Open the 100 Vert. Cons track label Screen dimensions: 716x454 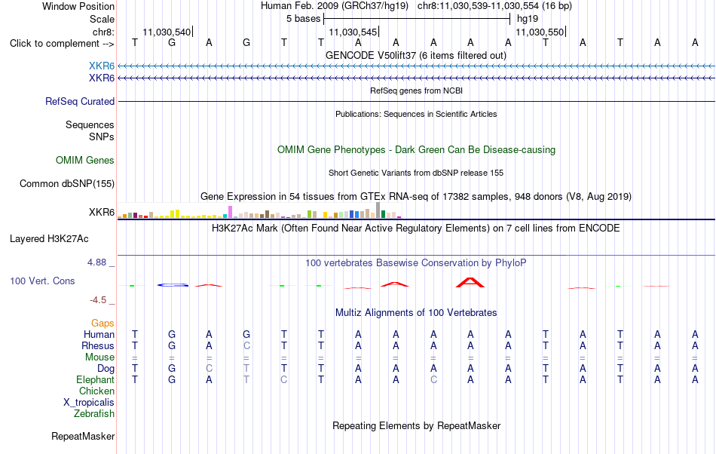tap(42, 281)
